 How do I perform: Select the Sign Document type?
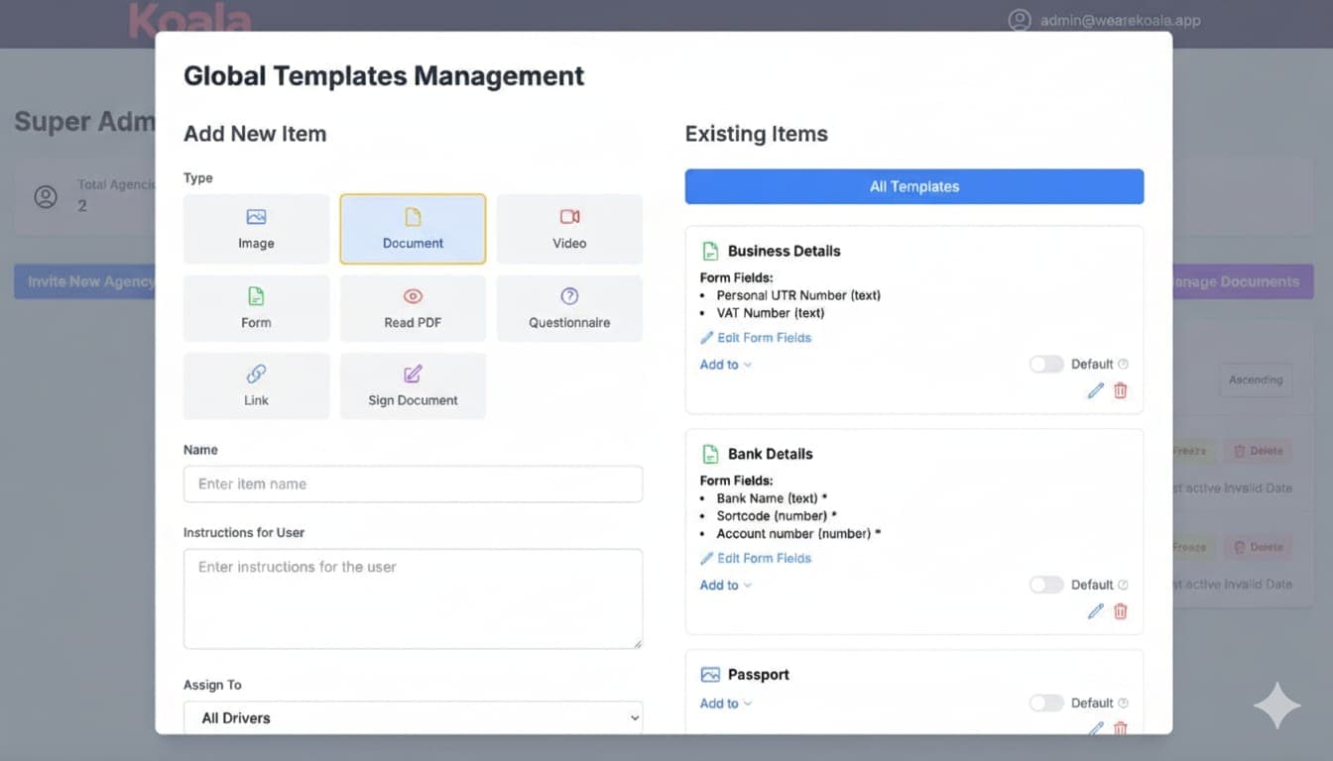[413, 386]
